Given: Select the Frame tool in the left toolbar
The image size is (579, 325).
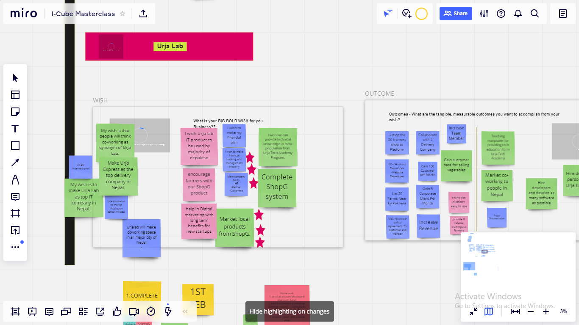Looking at the screenshot, I should pyautogui.click(x=15, y=213).
